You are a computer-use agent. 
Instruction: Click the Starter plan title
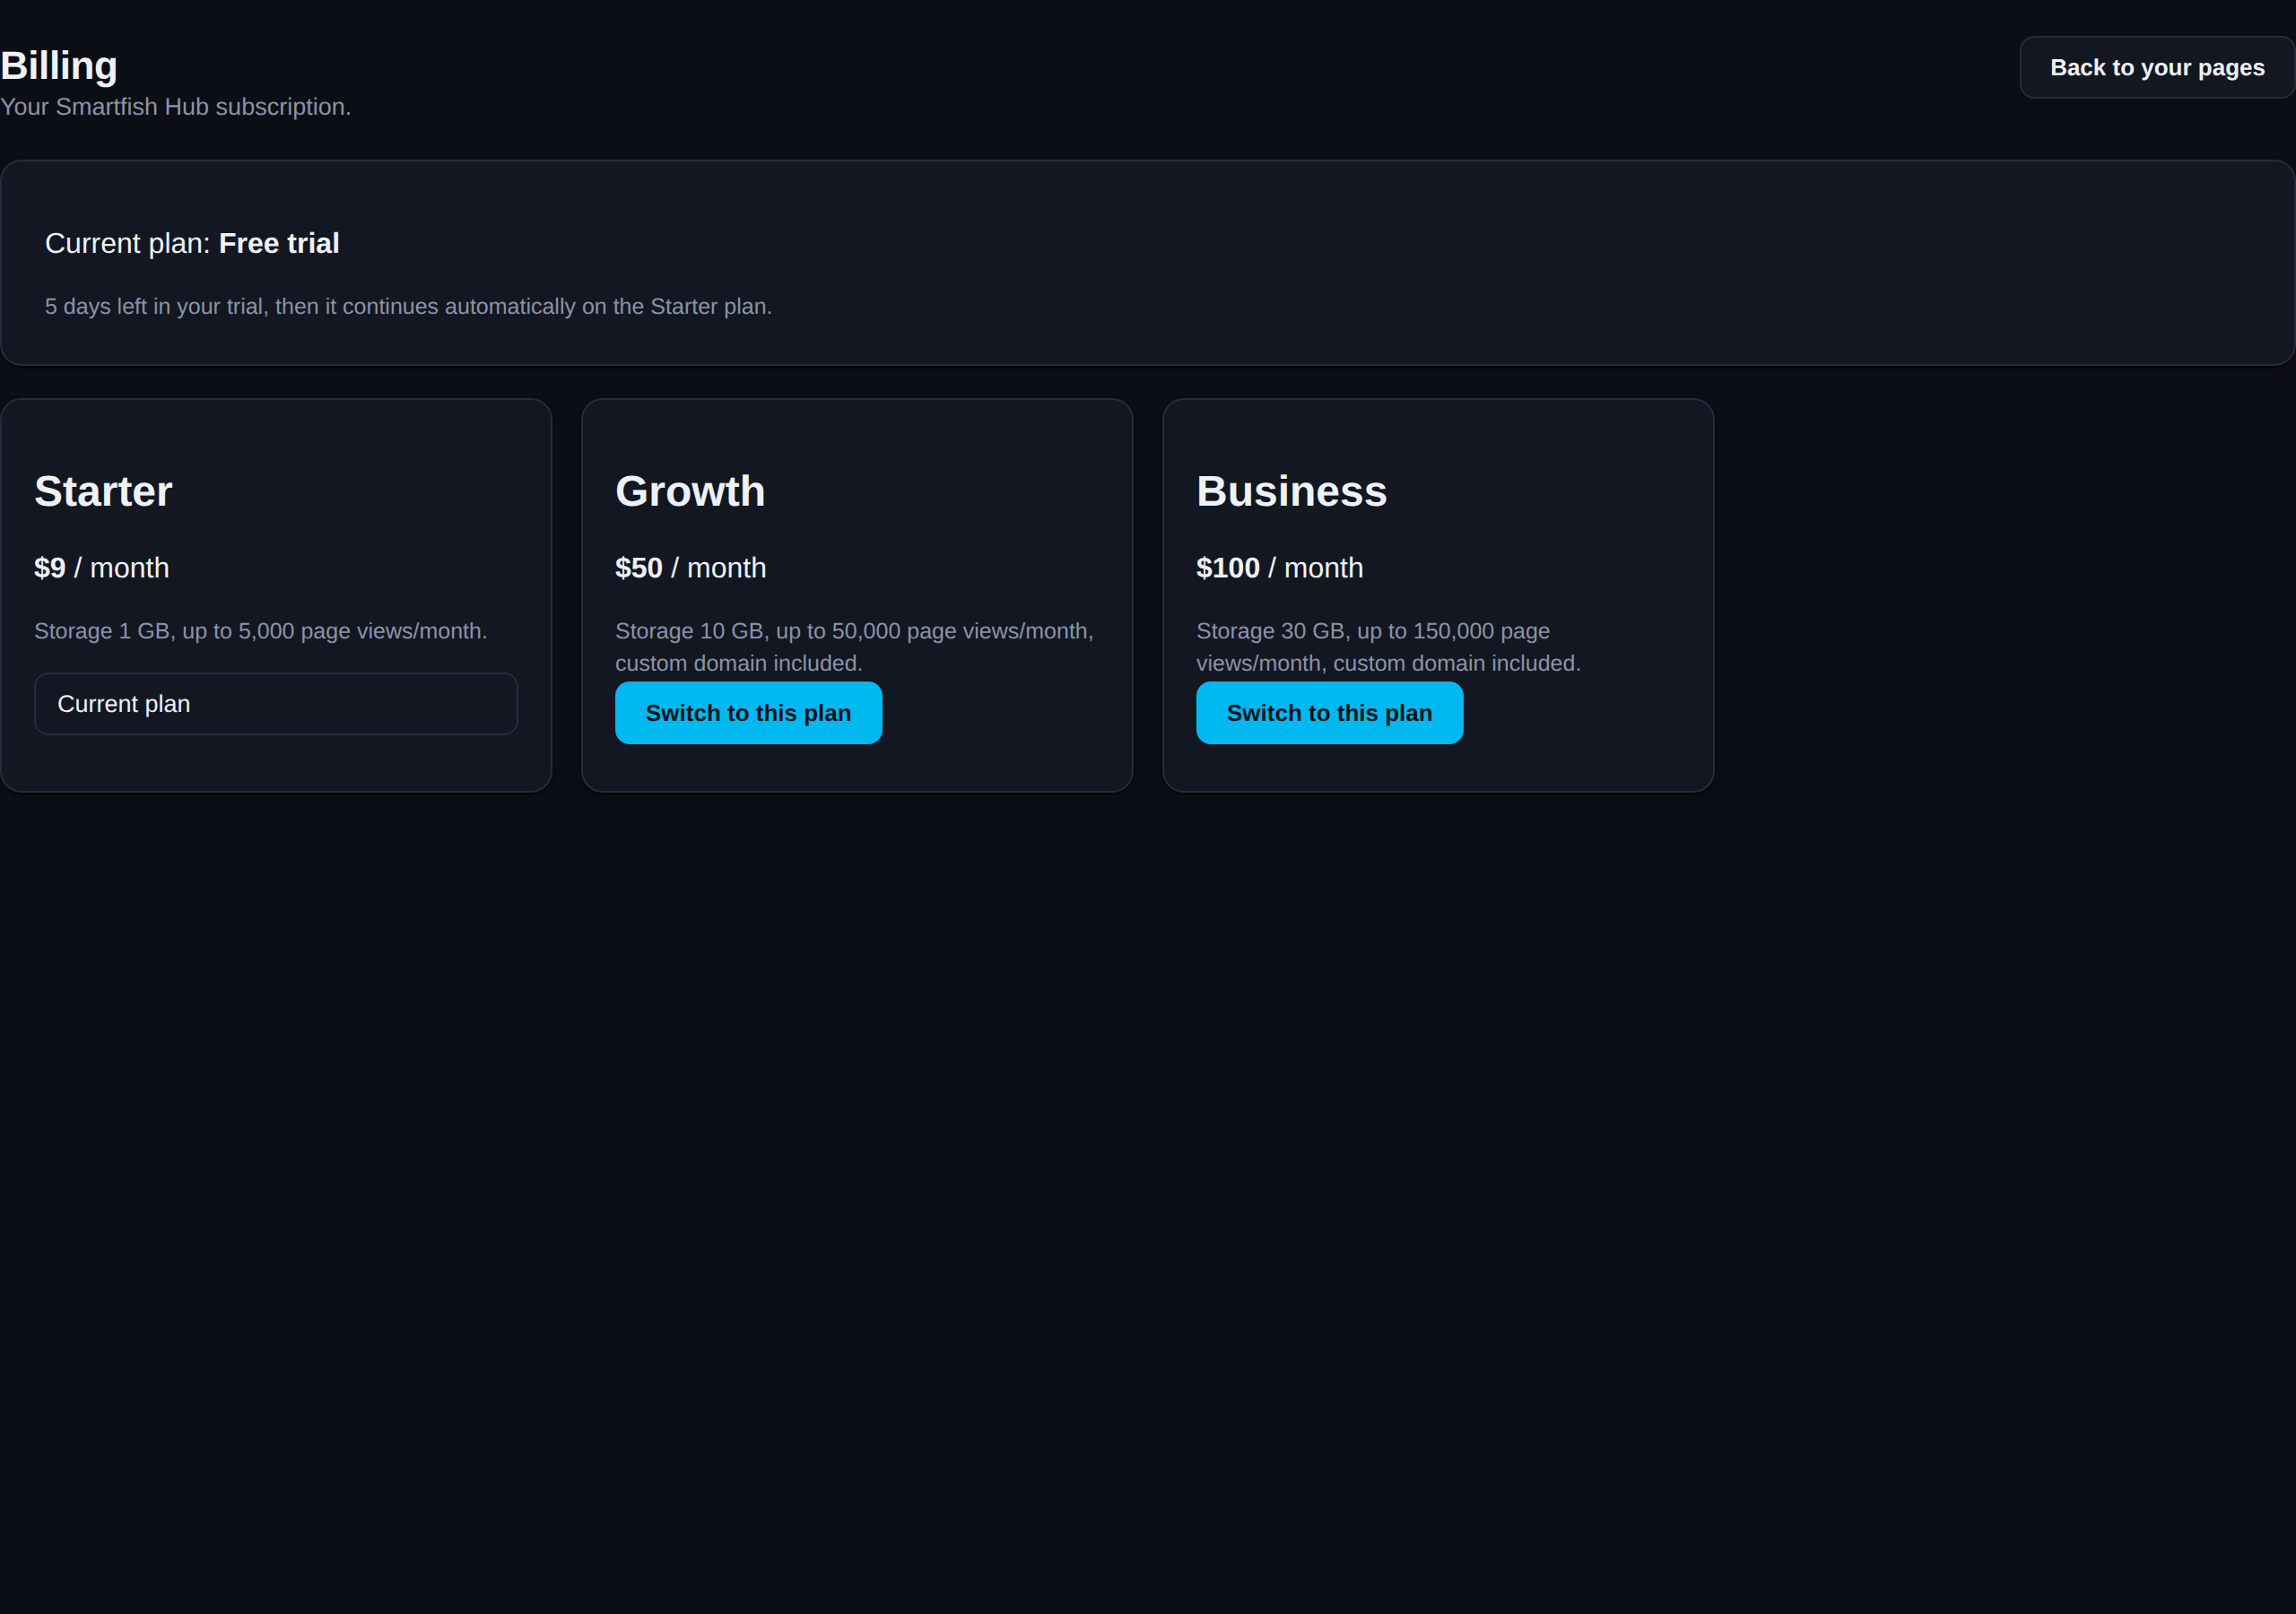(x=103, y=491)
